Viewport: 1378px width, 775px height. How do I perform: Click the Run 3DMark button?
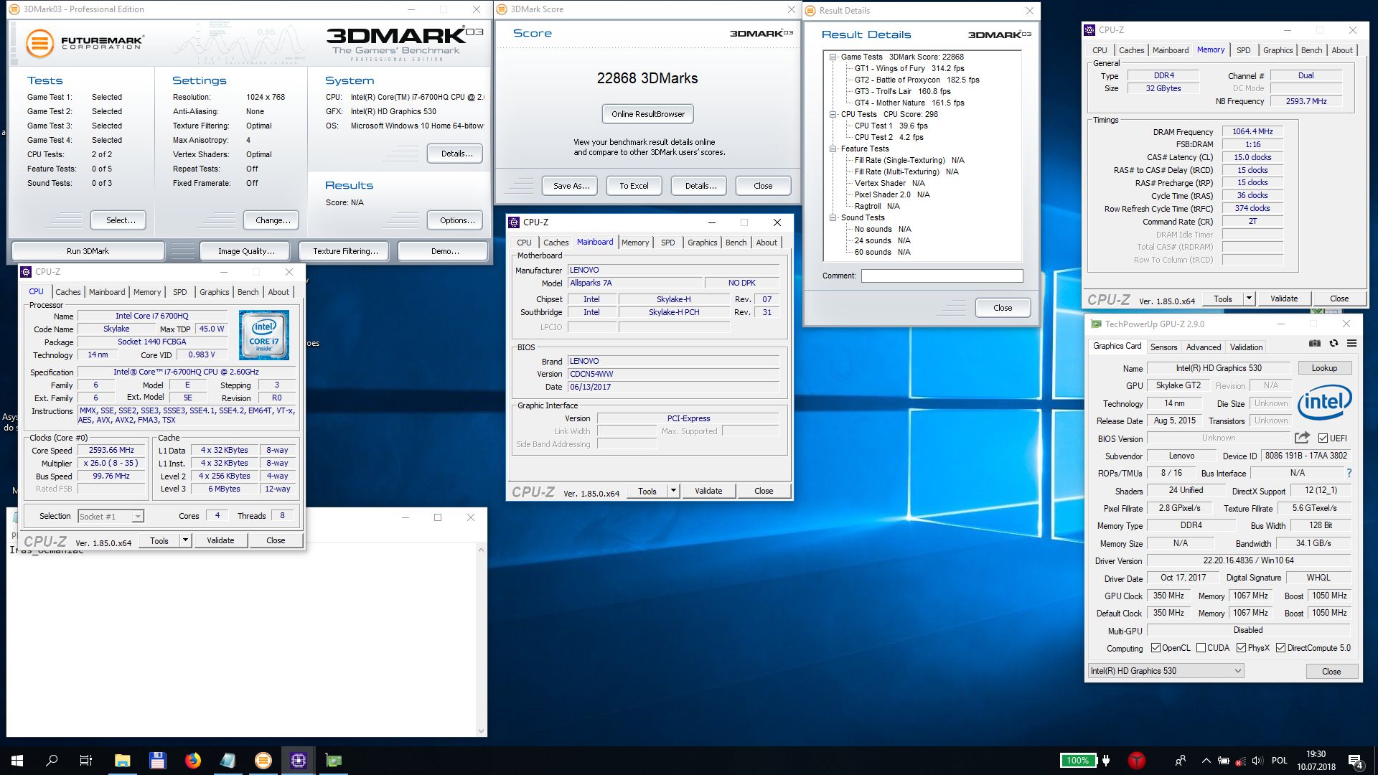[88, 251]
